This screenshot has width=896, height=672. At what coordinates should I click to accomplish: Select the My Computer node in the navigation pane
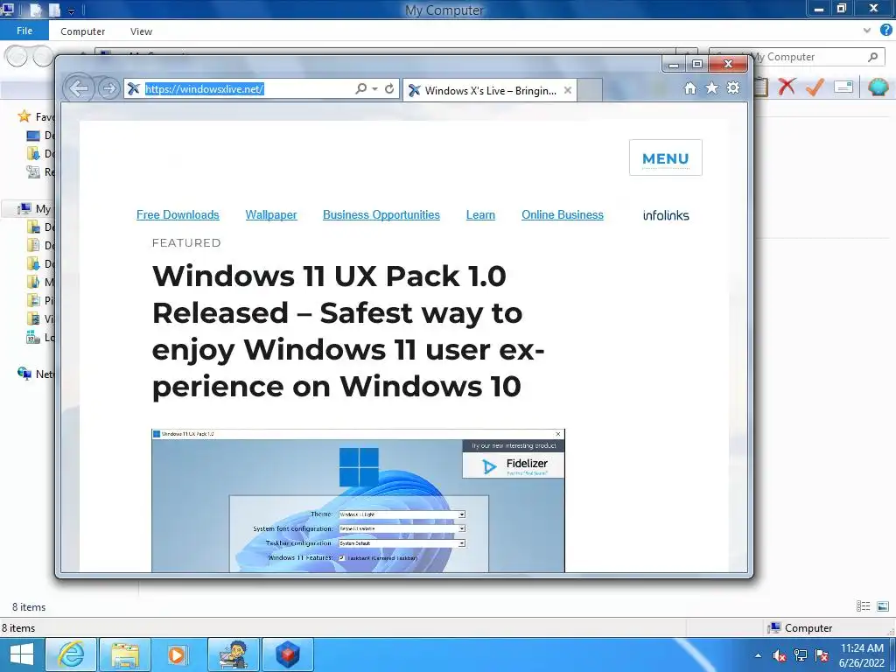point(34,208)
